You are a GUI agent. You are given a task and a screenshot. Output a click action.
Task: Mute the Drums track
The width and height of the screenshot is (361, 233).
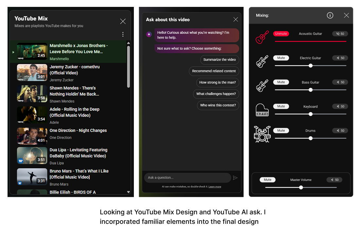click(281, 130)
